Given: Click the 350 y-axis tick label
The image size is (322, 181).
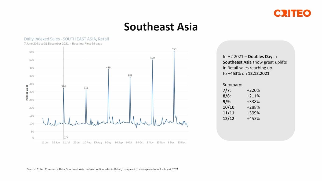Looking at the screenshot, I should pyautogui.click(x=31, y=84).
